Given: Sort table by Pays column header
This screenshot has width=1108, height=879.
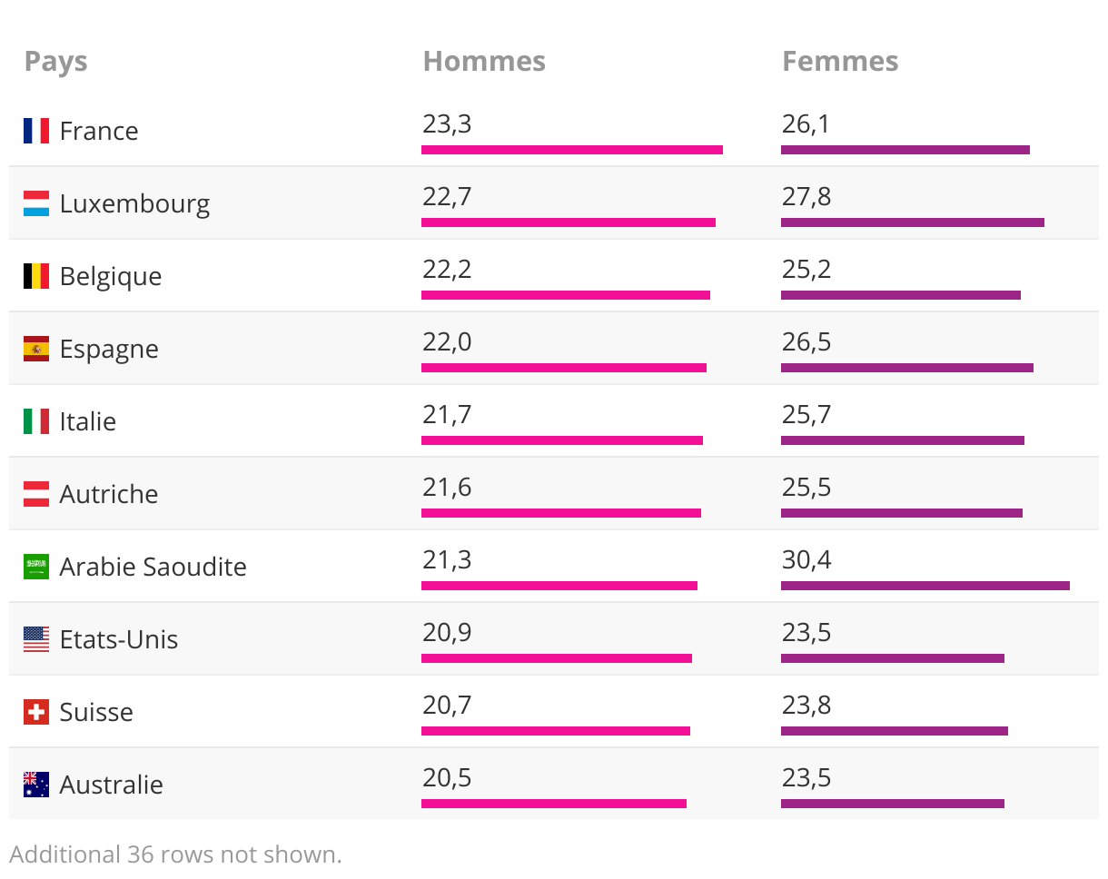Looking at the screenshot, I should click(x=56, y=62).
